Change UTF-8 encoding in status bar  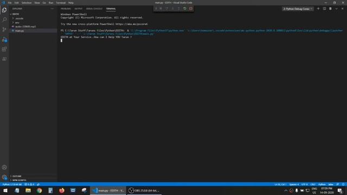click(305, 184)
